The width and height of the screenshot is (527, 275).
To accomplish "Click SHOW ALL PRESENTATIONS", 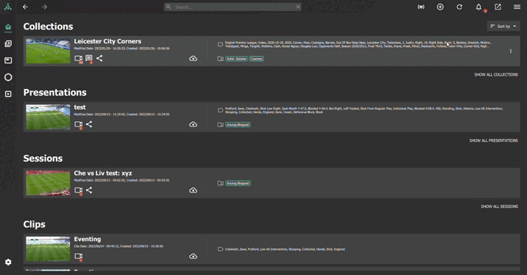I will pyautogui.click(x=494, y=140).
